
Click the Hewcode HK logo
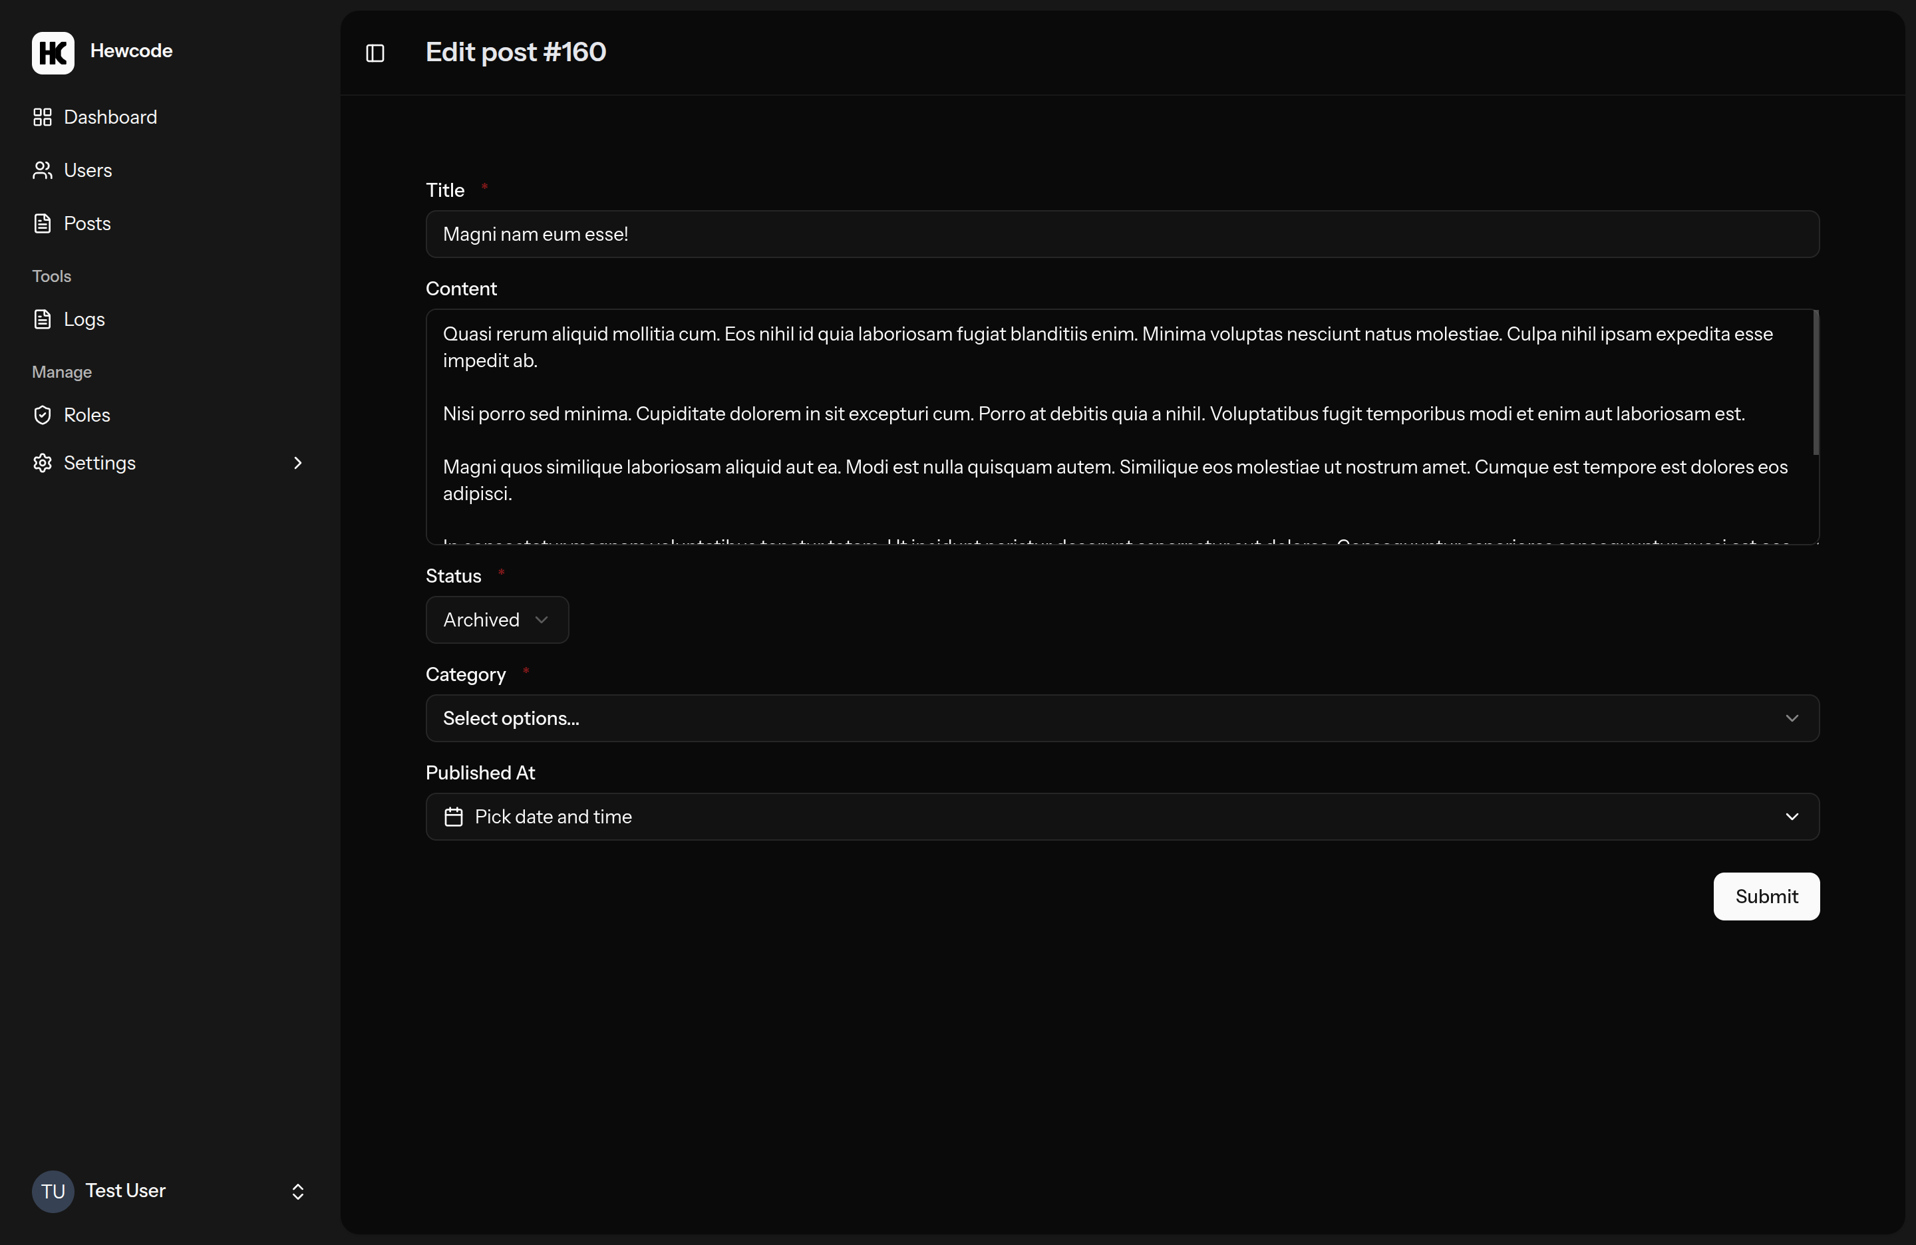pos(53,53)
